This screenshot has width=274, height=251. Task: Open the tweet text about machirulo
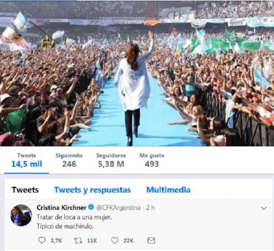74,222
